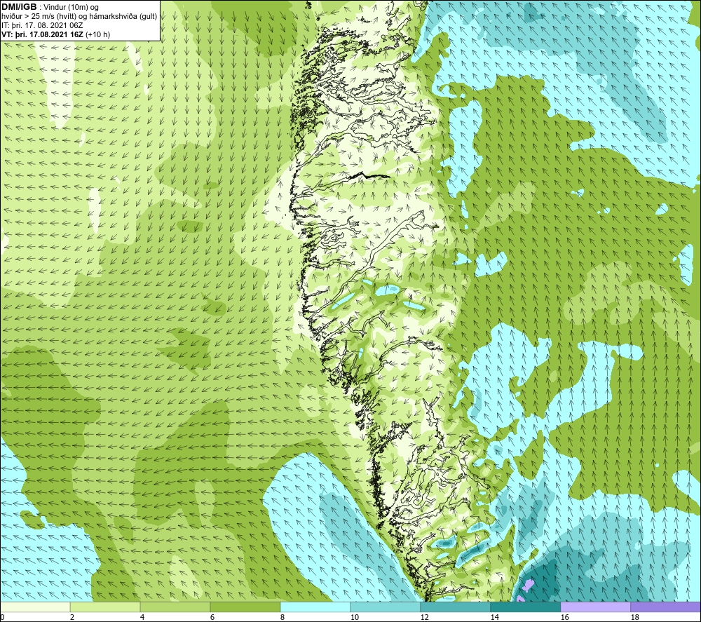Click the legend tick label '14'

click(x=495, y=617)
